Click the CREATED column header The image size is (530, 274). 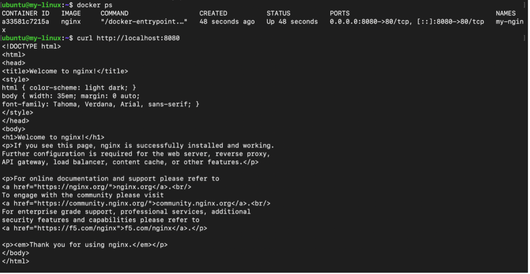coord(213,13)
